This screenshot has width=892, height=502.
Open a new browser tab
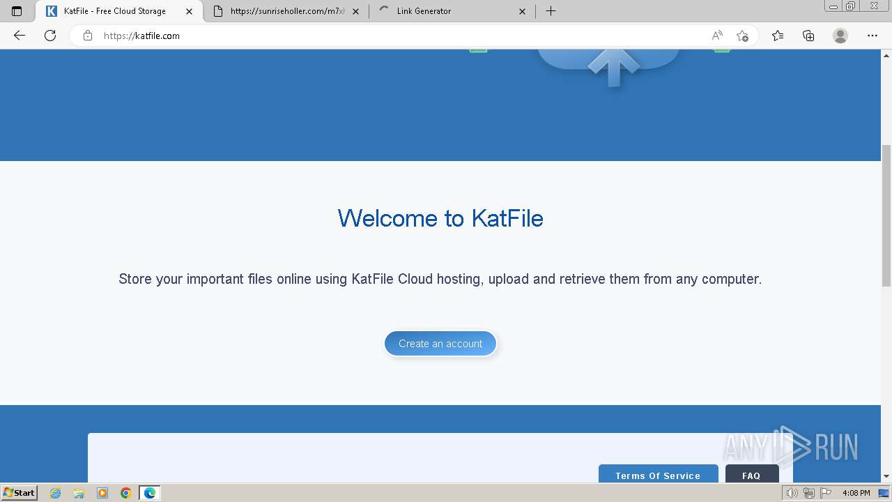(551, 11)
